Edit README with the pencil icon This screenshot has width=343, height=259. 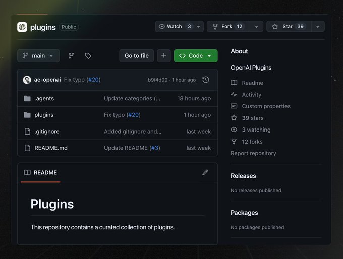point(205,172)
